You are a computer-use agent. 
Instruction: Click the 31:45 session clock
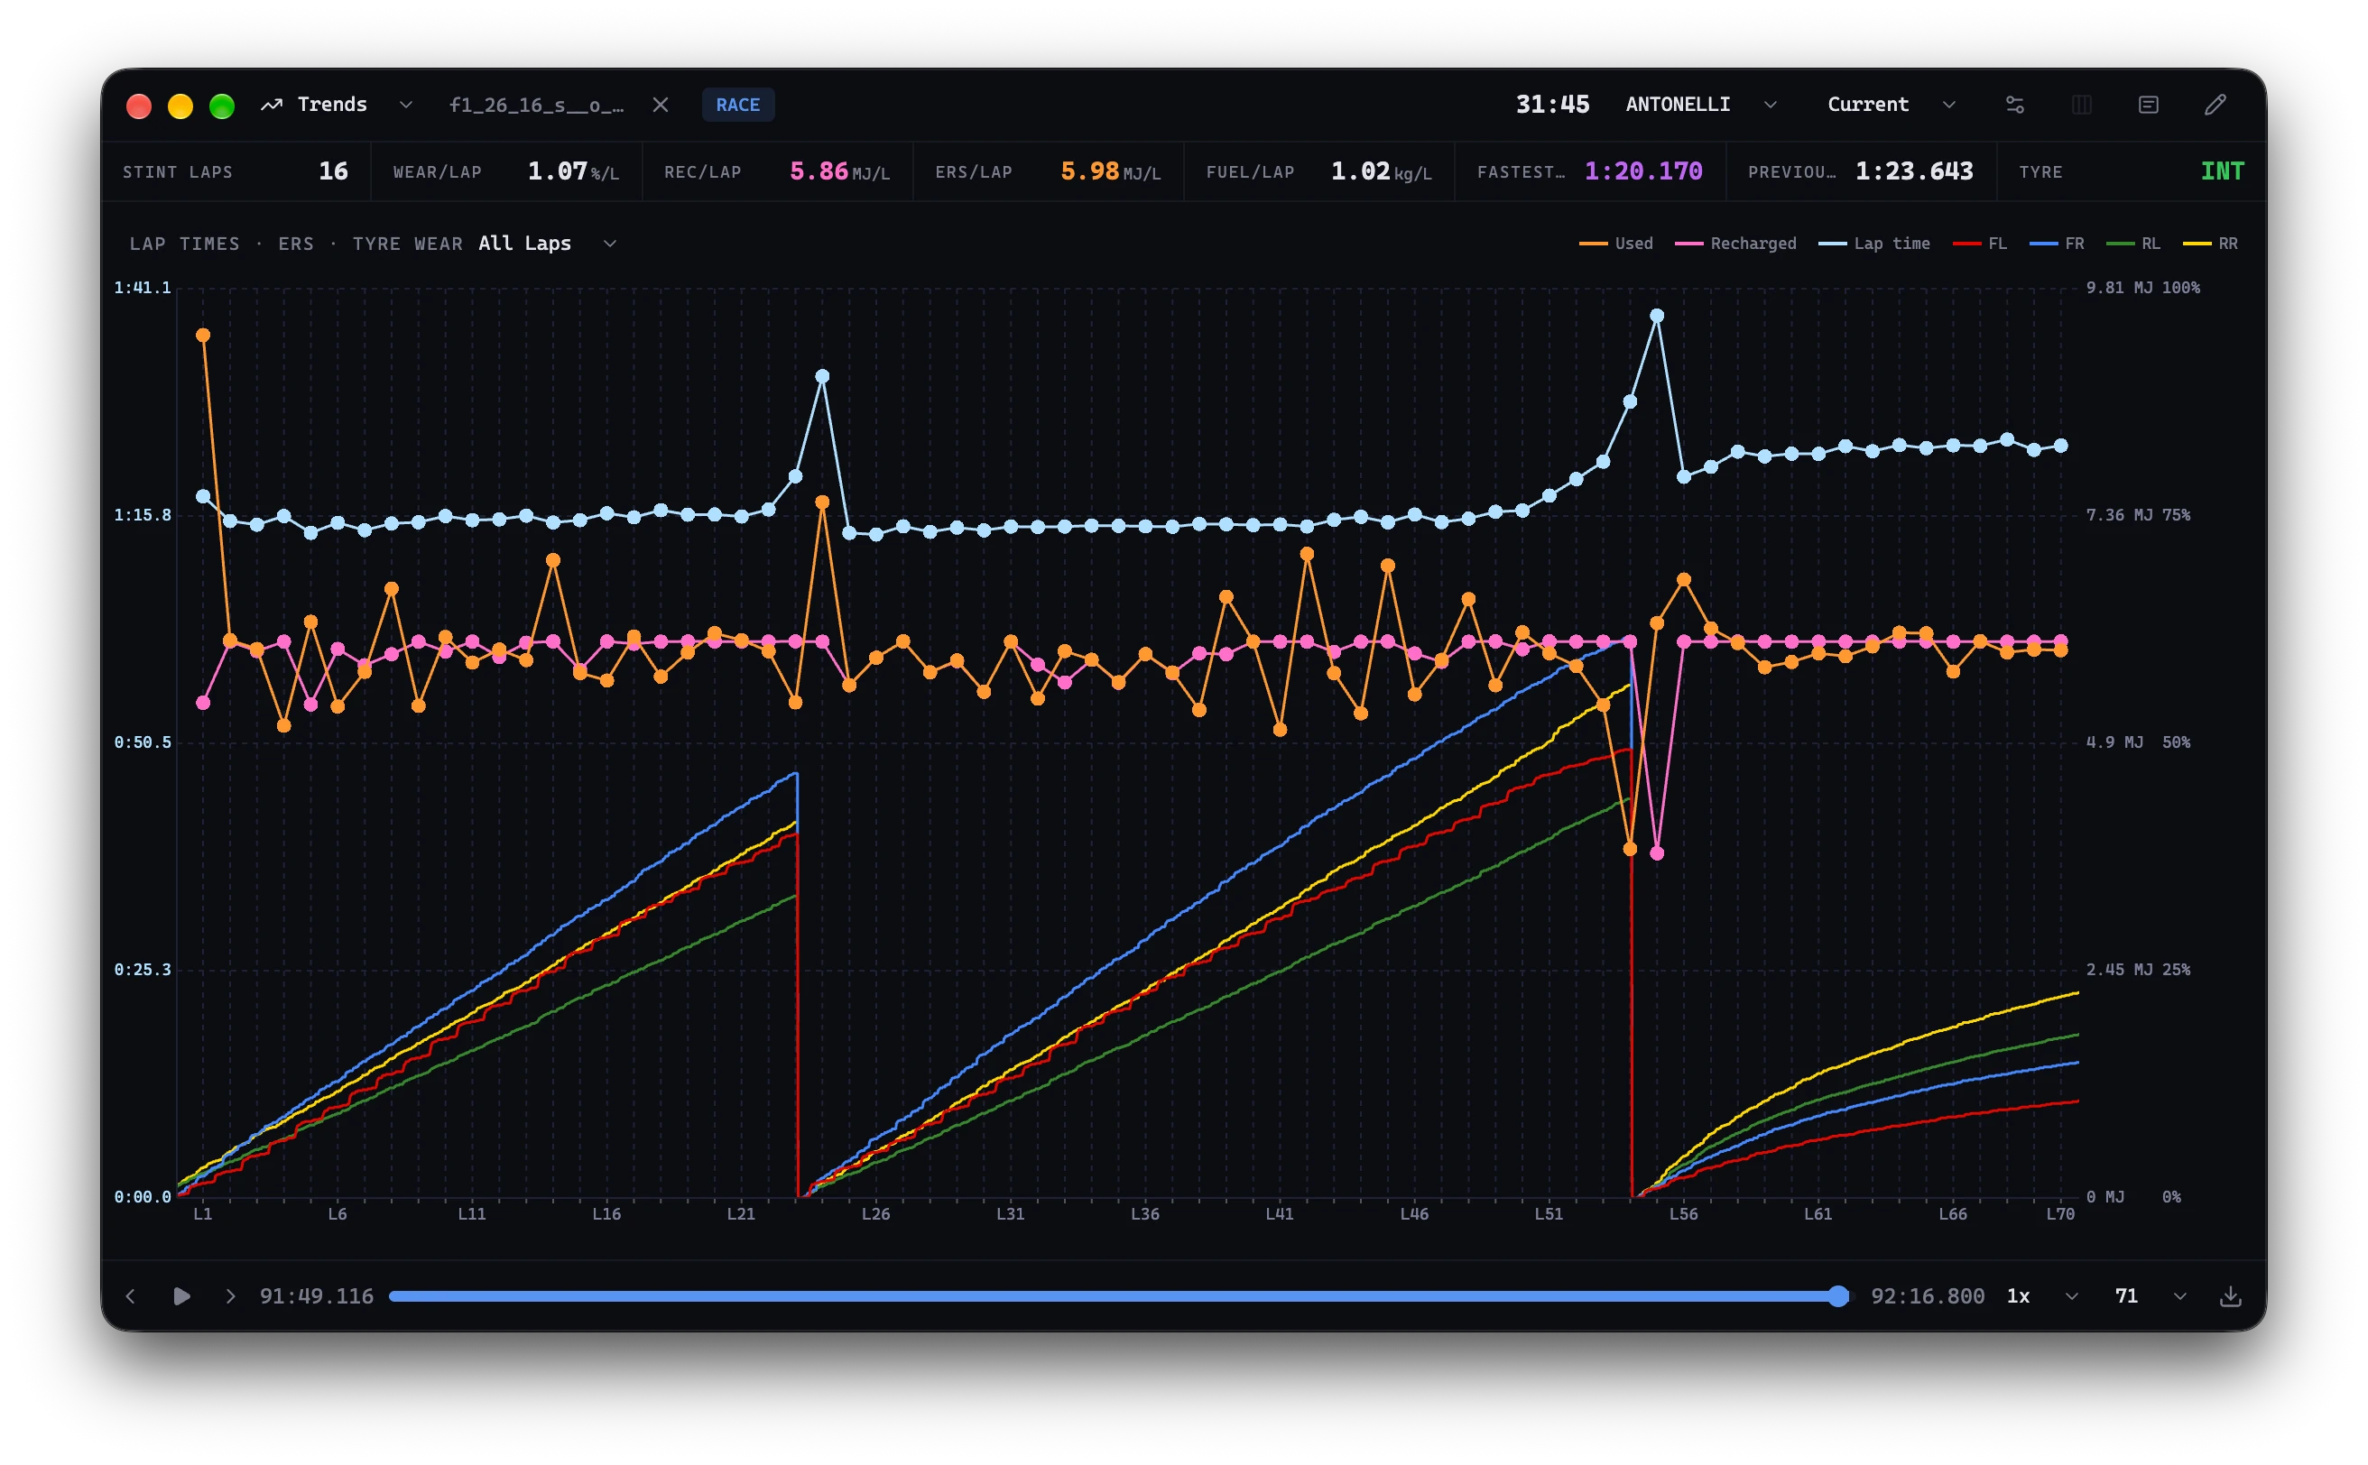pyautogui.click(x=1552, y=105)
